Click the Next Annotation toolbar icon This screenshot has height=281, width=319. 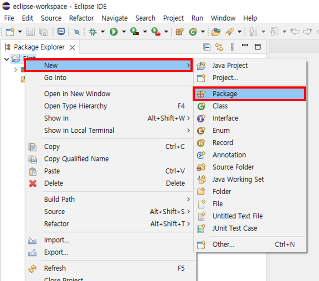pyautogui.click(x=253, y=32)
